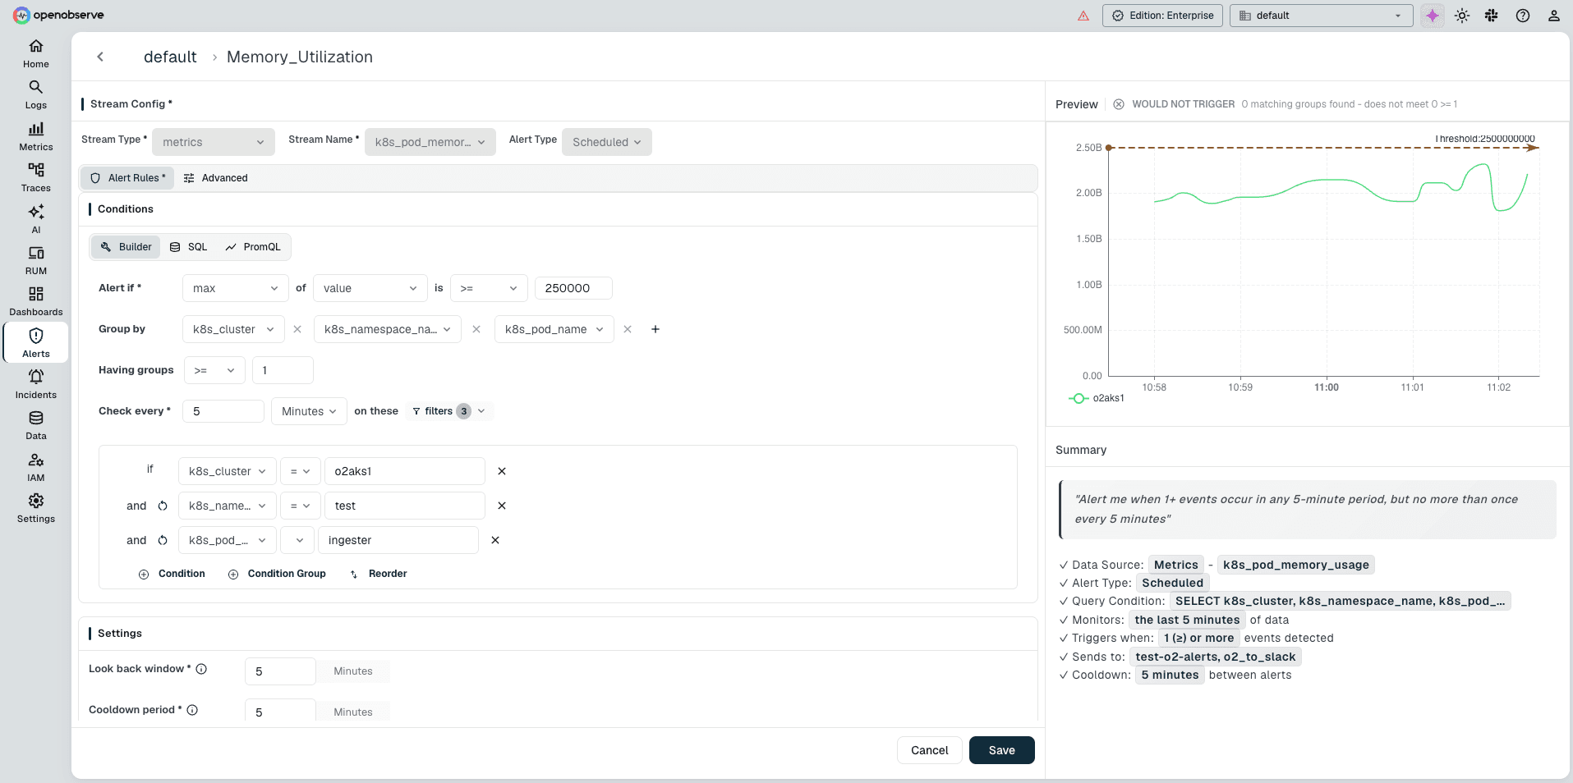Click the Edition: Enterprise button
The image size is (1573, 783).
click(1162, 16)
